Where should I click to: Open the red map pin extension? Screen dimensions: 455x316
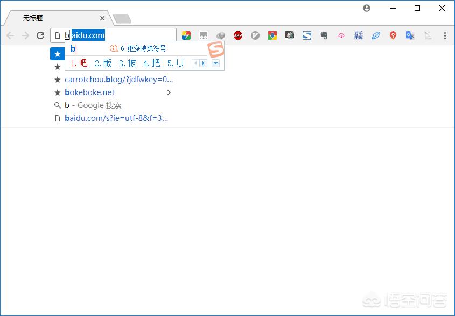coord(393,35)
